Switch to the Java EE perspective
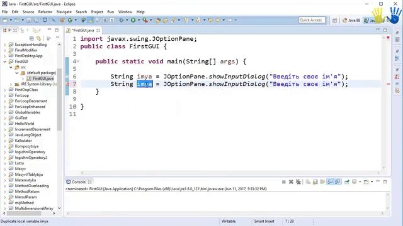The width and height of the screenshot is (403, 226). pyautogui.click(x=351, y=20)
